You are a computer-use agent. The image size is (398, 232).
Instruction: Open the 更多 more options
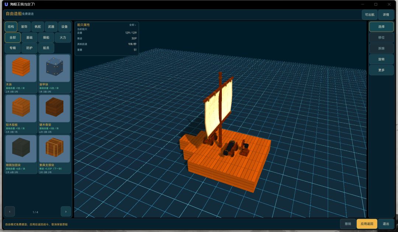[381, 70]
